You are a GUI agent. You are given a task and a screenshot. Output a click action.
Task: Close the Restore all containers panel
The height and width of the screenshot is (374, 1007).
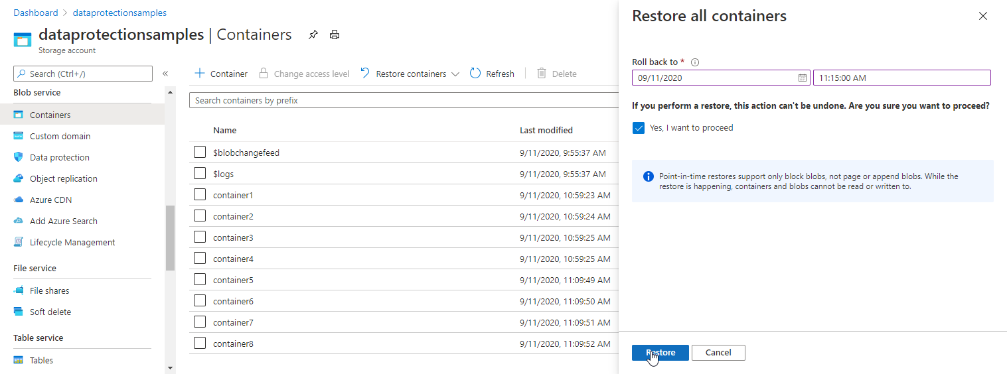point(983,16)
